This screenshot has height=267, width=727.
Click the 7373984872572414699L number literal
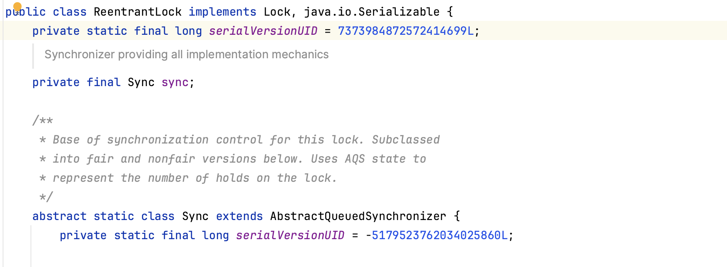(x=406, y=31)
